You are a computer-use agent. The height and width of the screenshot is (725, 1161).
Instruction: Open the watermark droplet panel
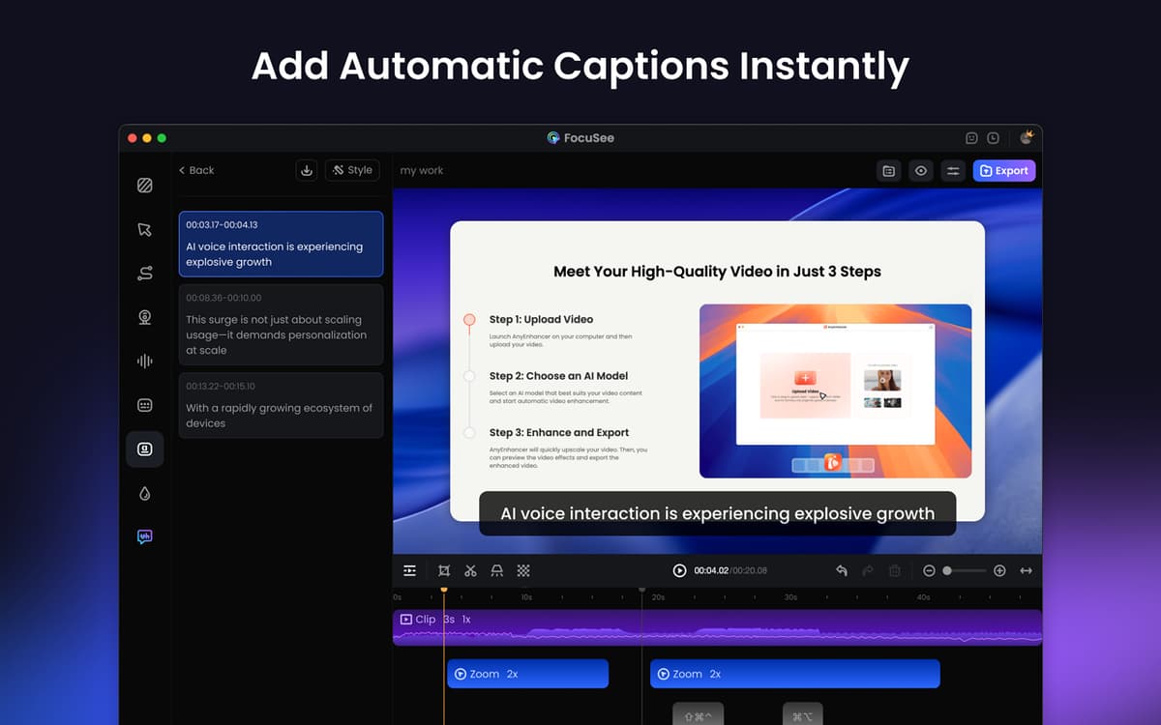(x=144, y=493)
